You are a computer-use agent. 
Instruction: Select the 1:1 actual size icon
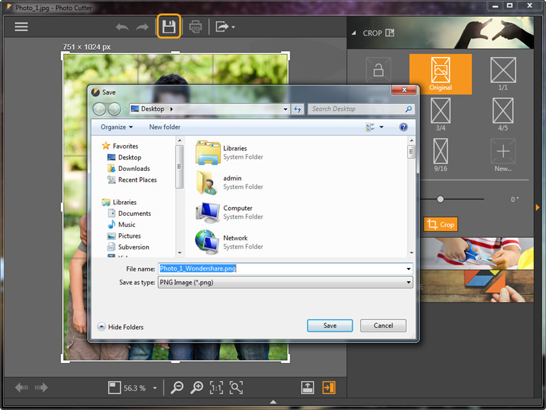216,388
